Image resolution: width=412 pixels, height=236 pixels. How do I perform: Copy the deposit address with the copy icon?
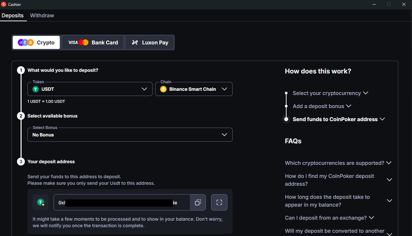point(198,202)
